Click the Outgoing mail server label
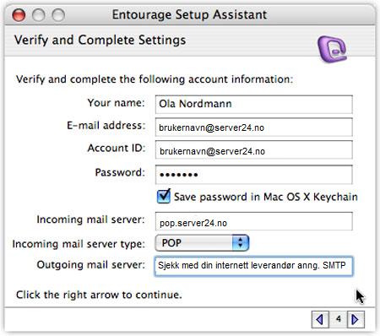The width and height of the screenshot is (380, 336). click(91, 265)
